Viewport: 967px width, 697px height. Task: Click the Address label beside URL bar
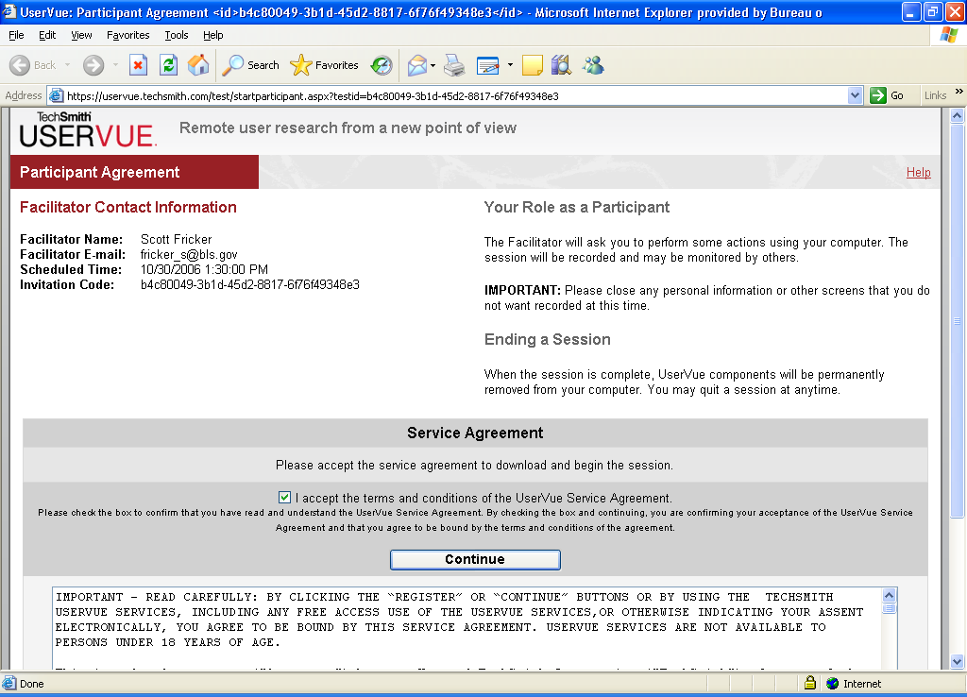(24, 95)
